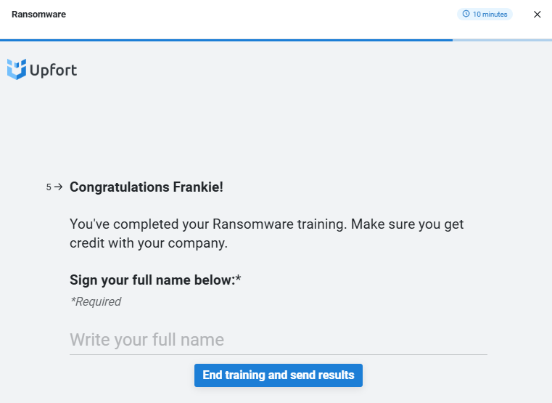Click the Upfort wordmark text
Viewport: 552px width, 403px height.
pos(53,70)
